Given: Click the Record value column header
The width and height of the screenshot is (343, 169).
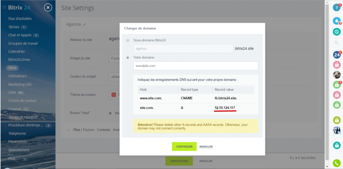Looking at the screenshot, I should [224, 90].
